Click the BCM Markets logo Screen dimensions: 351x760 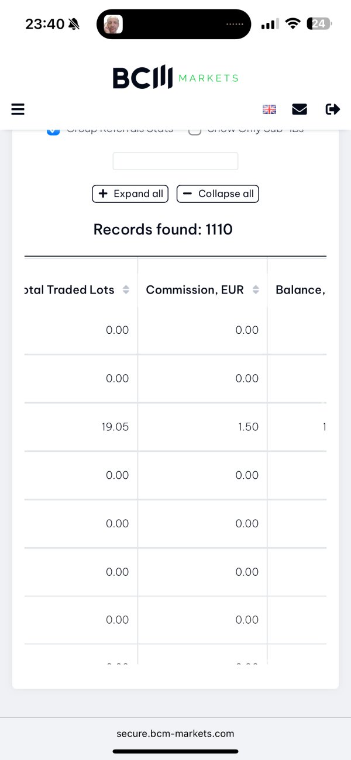(175, 78)
